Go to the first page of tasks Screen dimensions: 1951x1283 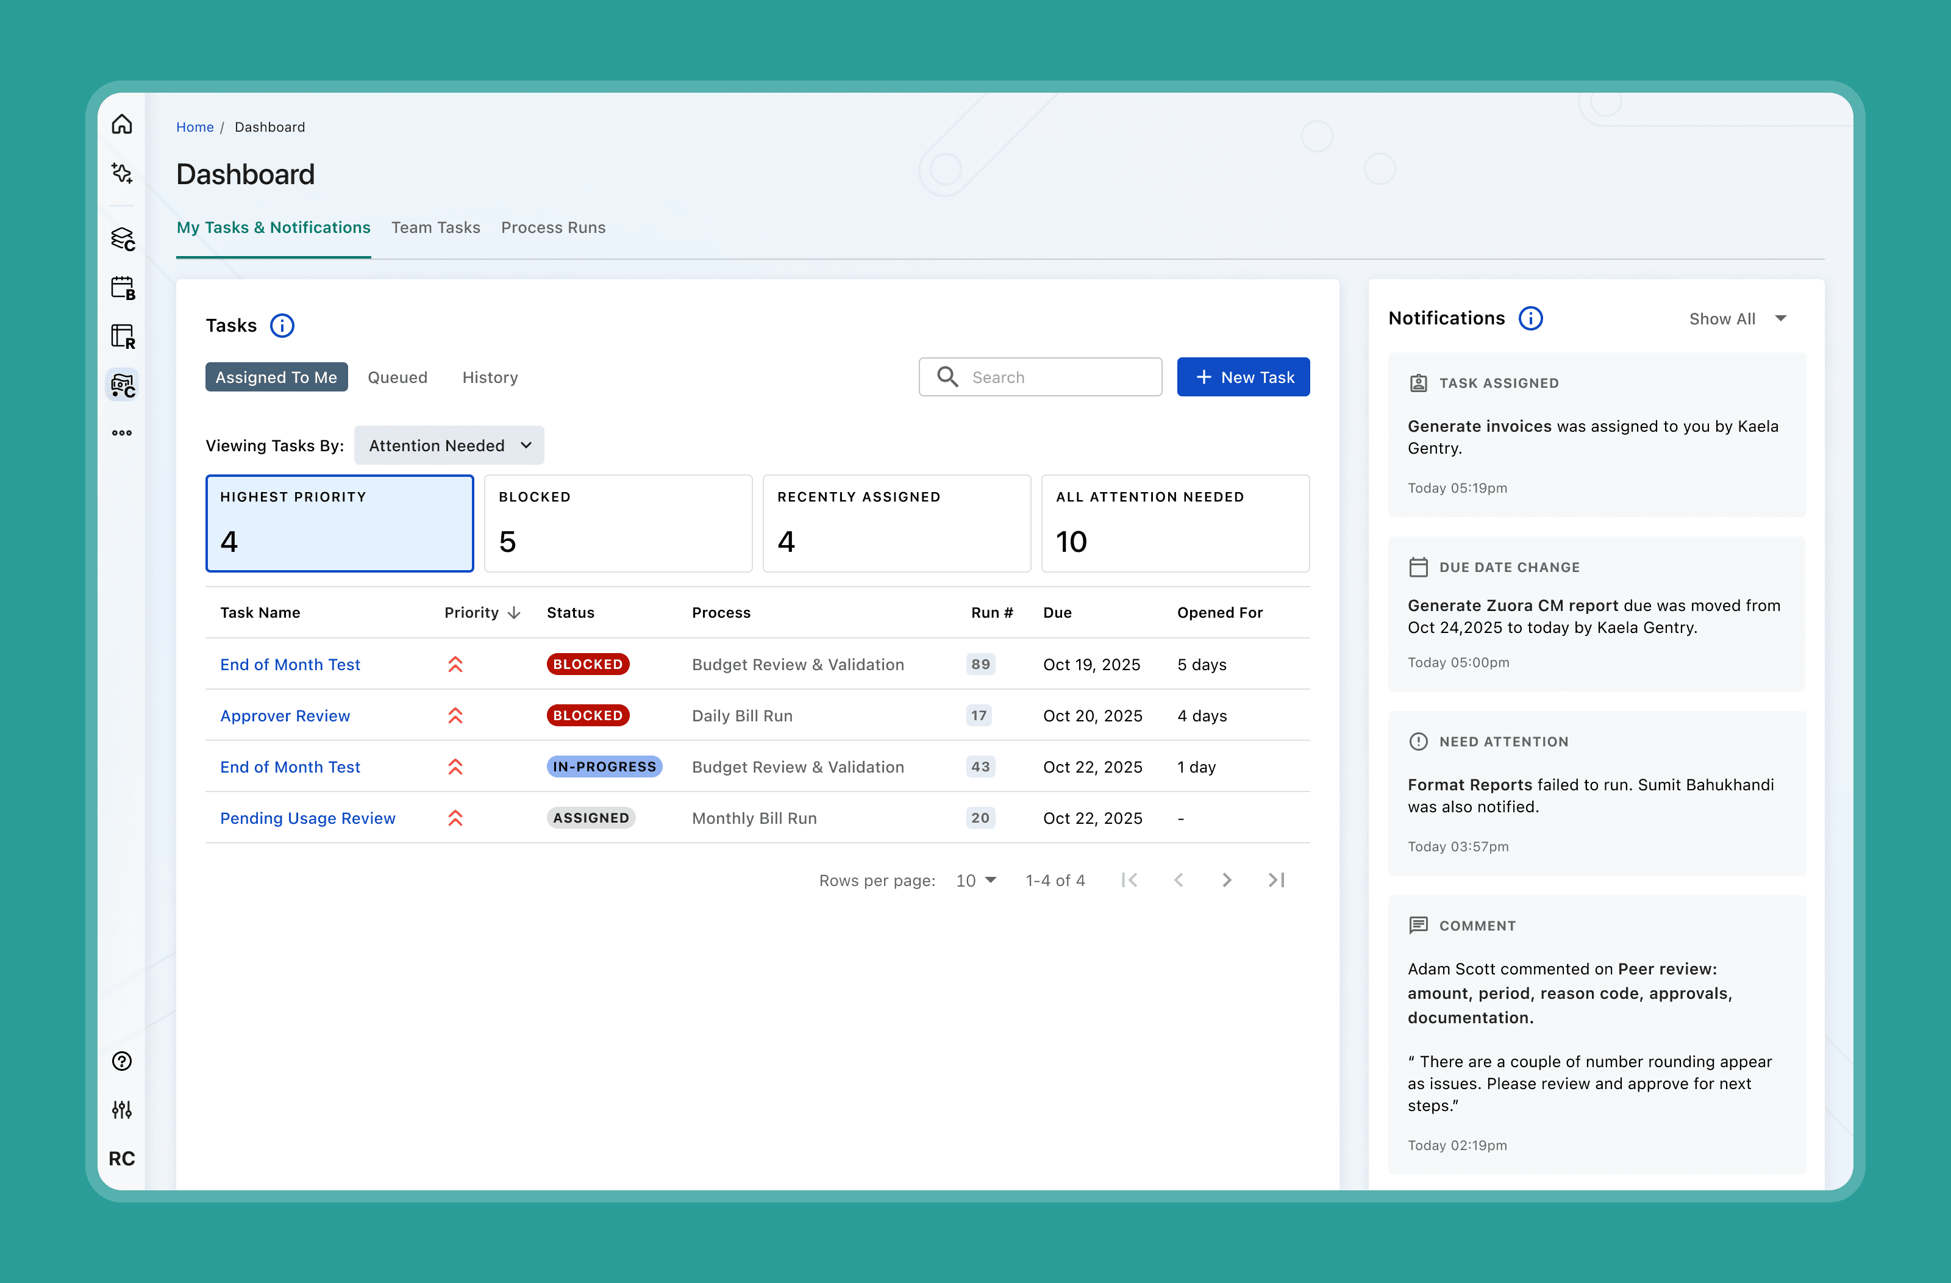click(x=1130, y=880)
